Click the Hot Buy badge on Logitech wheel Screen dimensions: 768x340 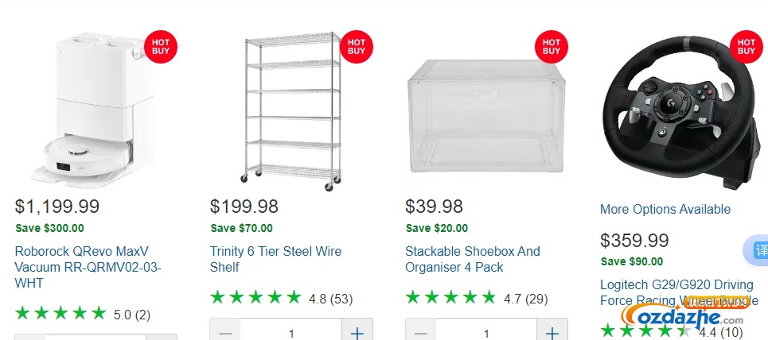[747, 47]
